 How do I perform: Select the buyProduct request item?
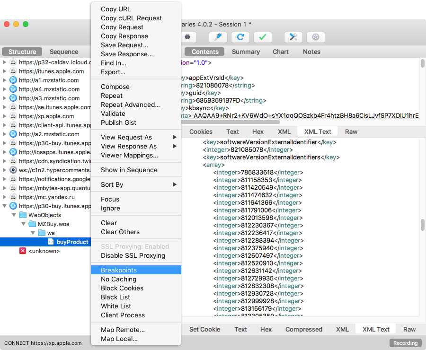[72, 242]
